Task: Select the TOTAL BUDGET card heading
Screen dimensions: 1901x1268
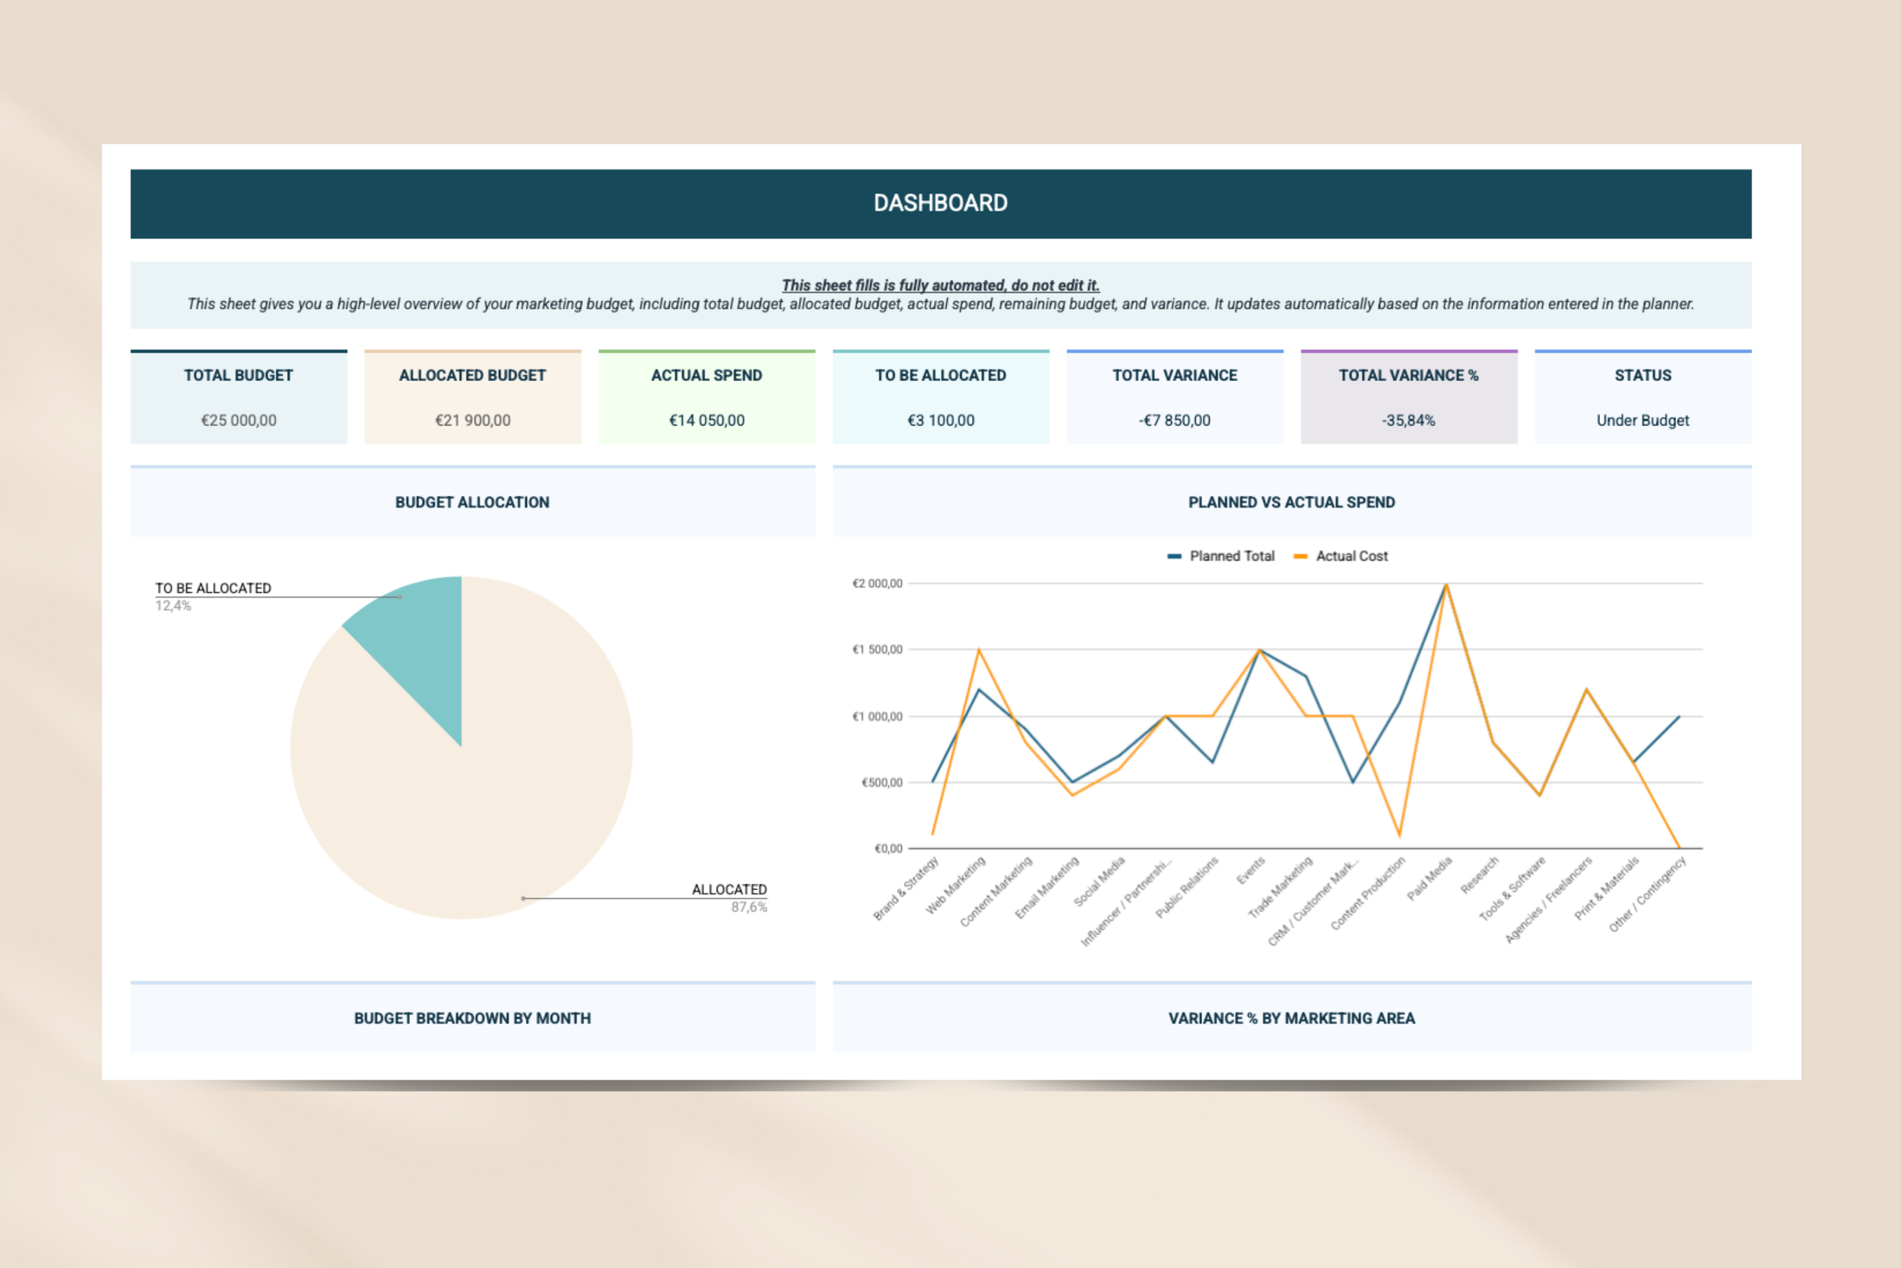Action: click(x=239, y=375)
